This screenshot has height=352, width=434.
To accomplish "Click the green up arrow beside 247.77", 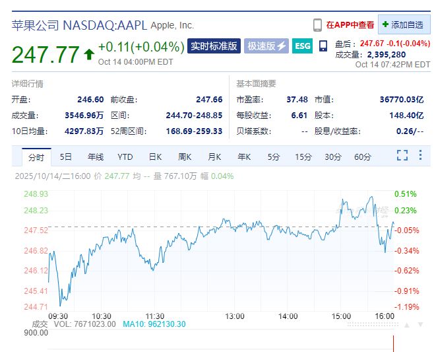I will click(x=88, y=54).
